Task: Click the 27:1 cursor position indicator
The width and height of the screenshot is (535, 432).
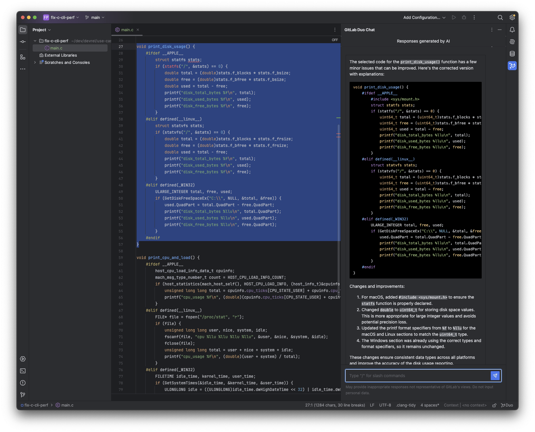Action: [x=335, y=405]
